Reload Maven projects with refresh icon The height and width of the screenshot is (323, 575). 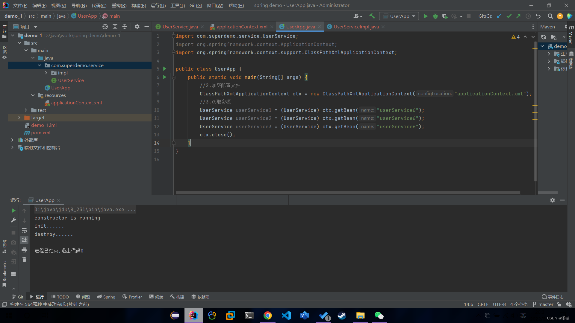tap(543, 37)
